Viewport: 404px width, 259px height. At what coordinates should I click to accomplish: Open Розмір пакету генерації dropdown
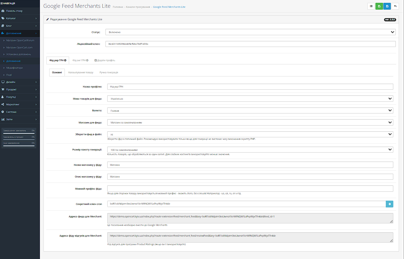(x=250, y=150)
